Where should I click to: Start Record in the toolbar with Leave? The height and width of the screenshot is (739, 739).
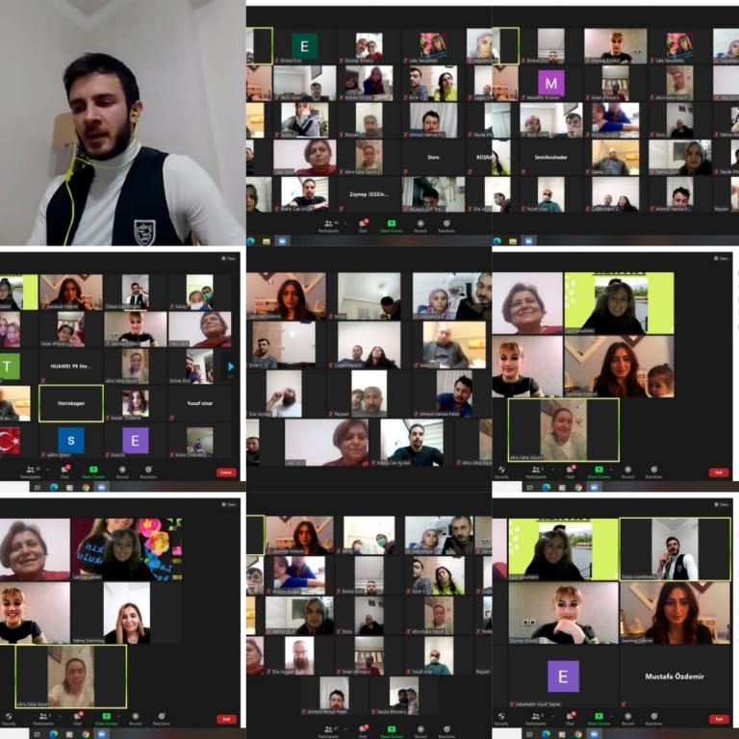(124, 471)
